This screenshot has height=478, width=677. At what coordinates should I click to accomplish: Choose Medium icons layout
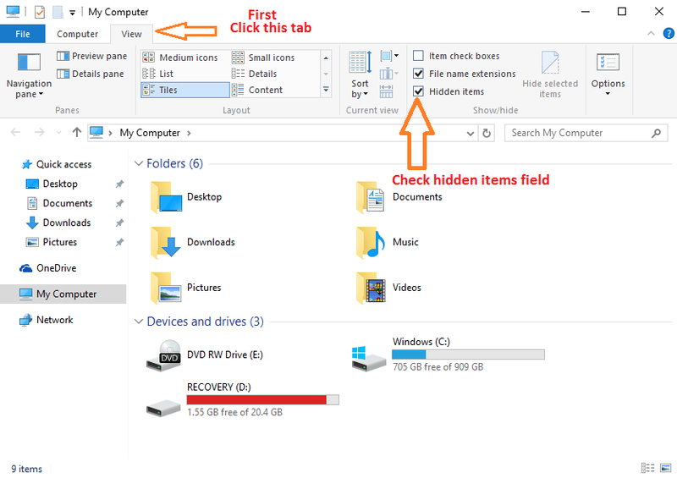point(180,58)
